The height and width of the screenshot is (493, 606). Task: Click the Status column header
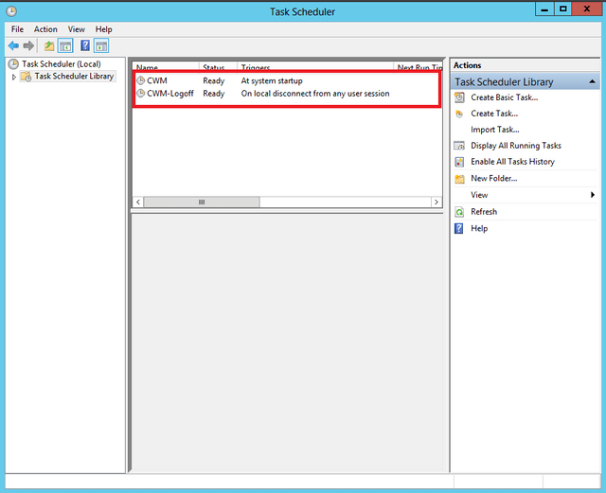[218, 66]
